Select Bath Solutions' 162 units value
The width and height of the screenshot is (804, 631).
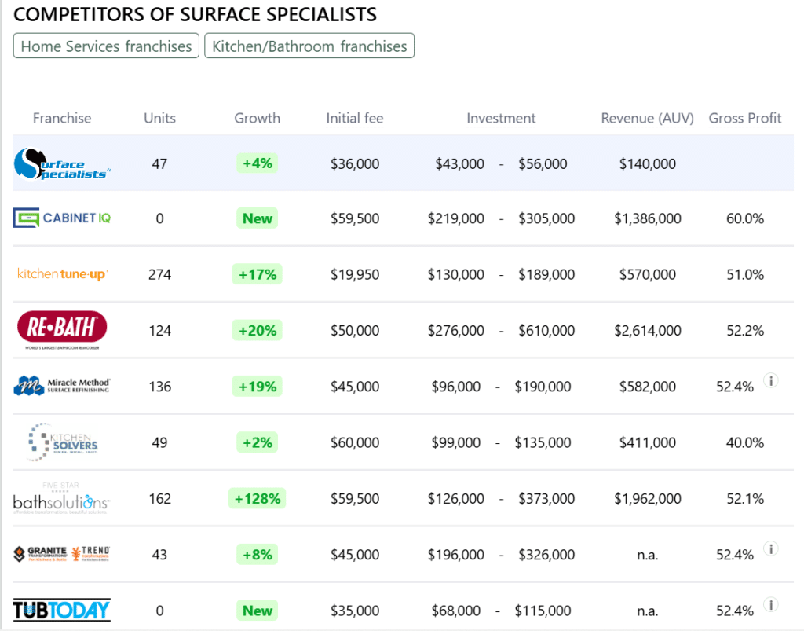click(159, 499)
